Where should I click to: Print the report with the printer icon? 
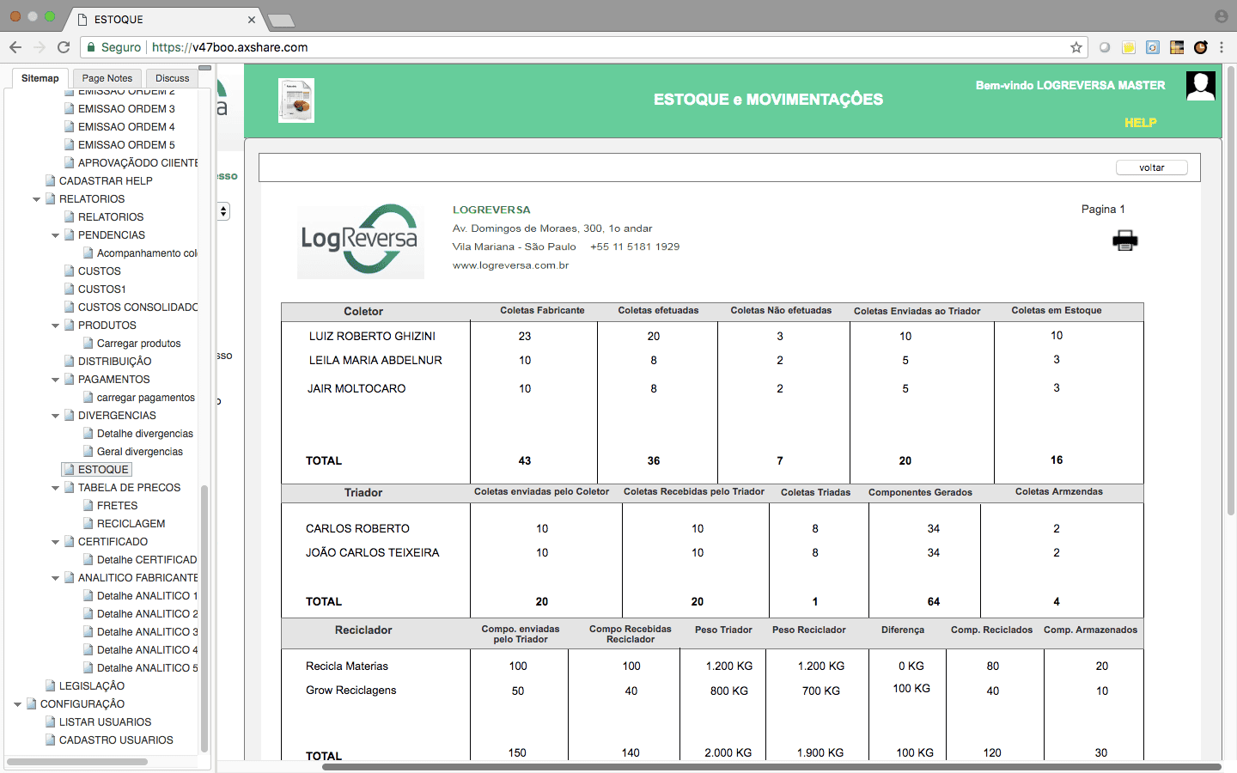coord(1124,240)
